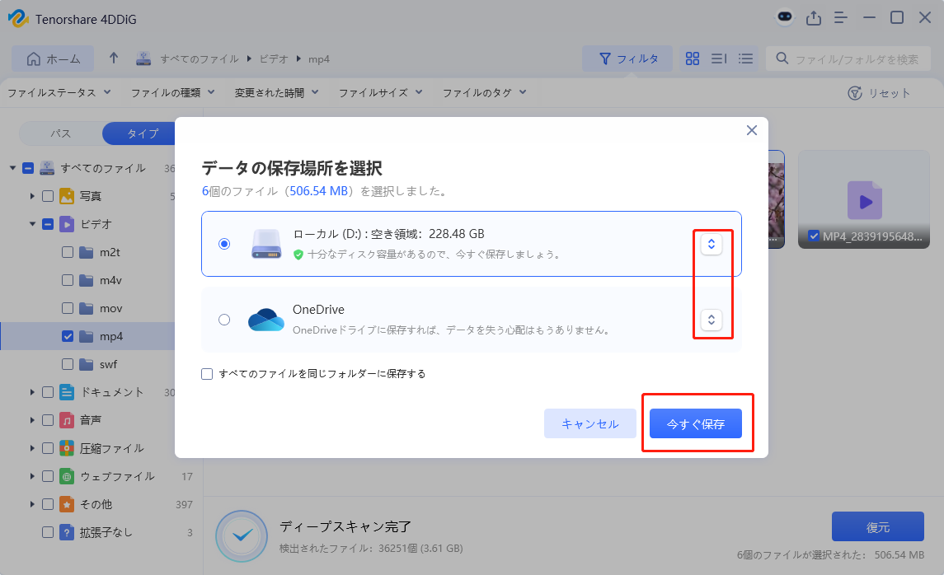Click the drive icon in the breadcrumb
This screenshot has height=575, width=944.
pos(143,59)
